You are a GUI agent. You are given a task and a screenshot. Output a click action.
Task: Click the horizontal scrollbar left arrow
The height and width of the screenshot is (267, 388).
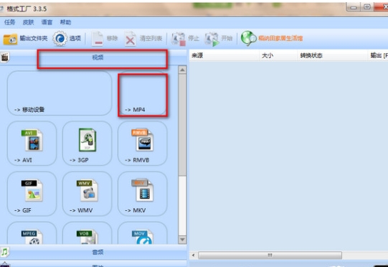tap(194, 255)
